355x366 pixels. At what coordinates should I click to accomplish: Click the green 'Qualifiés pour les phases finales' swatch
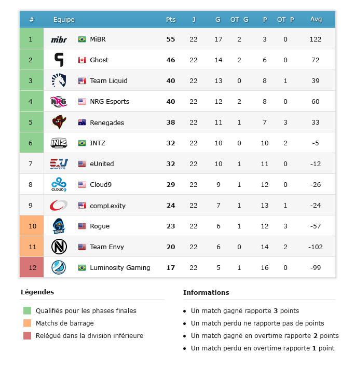(x=27, y=311)
